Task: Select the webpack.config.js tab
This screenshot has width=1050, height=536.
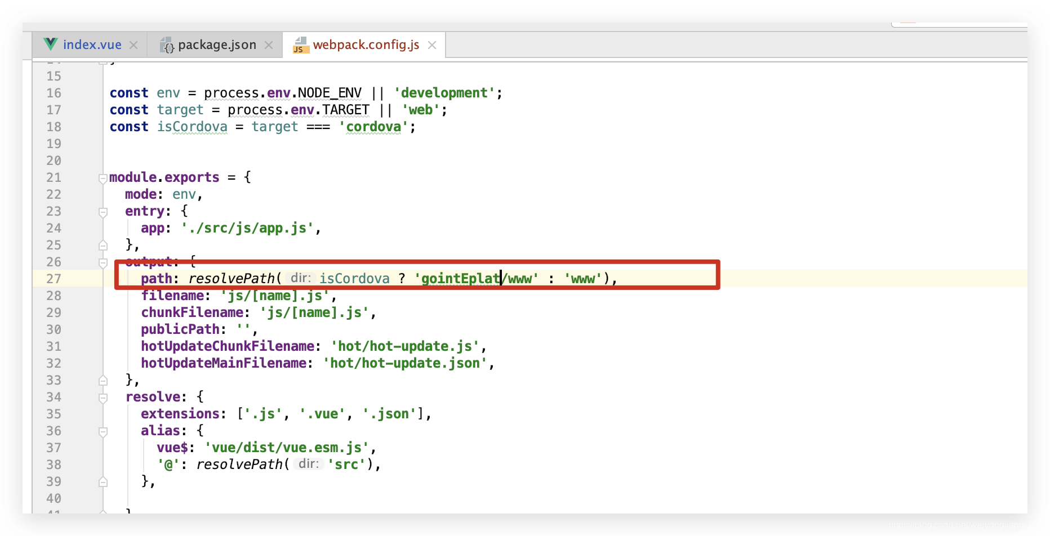Action: point(366,45)
